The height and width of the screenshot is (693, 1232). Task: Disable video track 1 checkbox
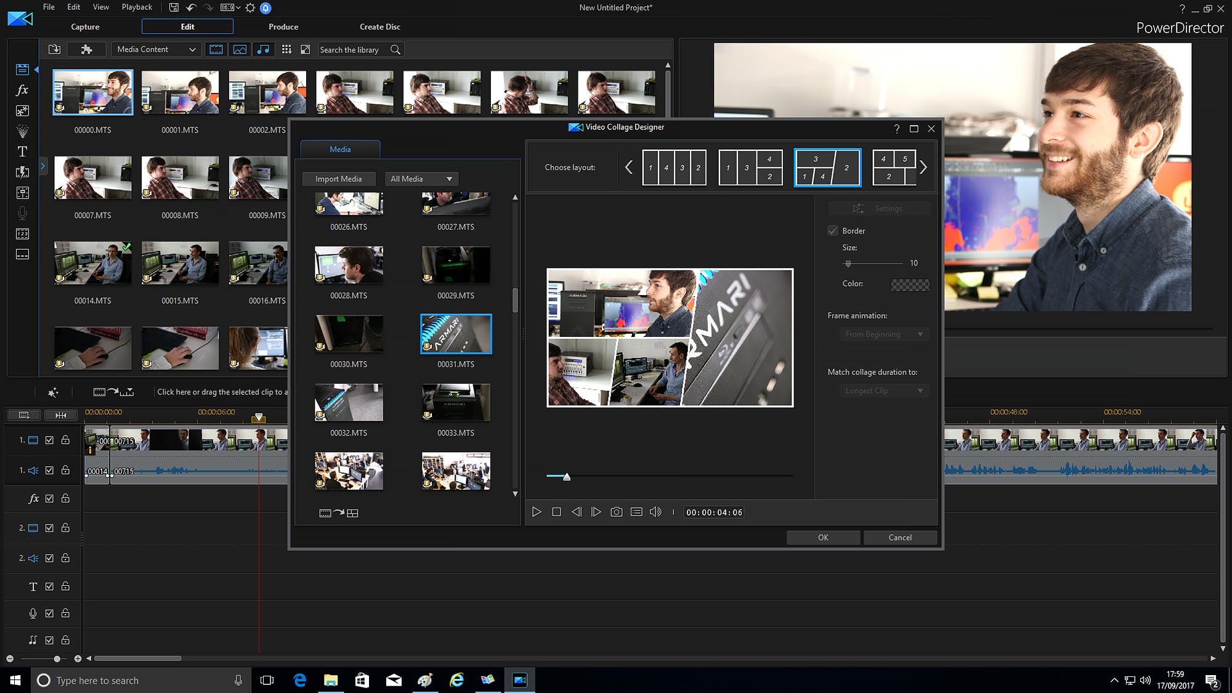pyautogui.click(x=49, y=440)
